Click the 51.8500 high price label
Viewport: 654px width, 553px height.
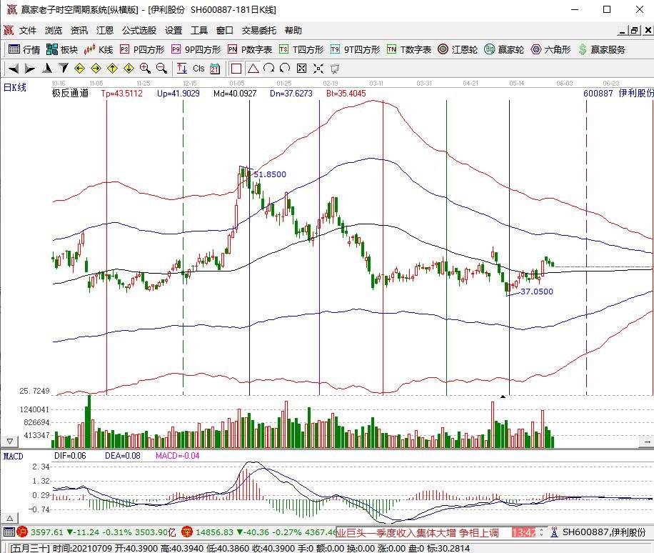[x=270, y=174]
